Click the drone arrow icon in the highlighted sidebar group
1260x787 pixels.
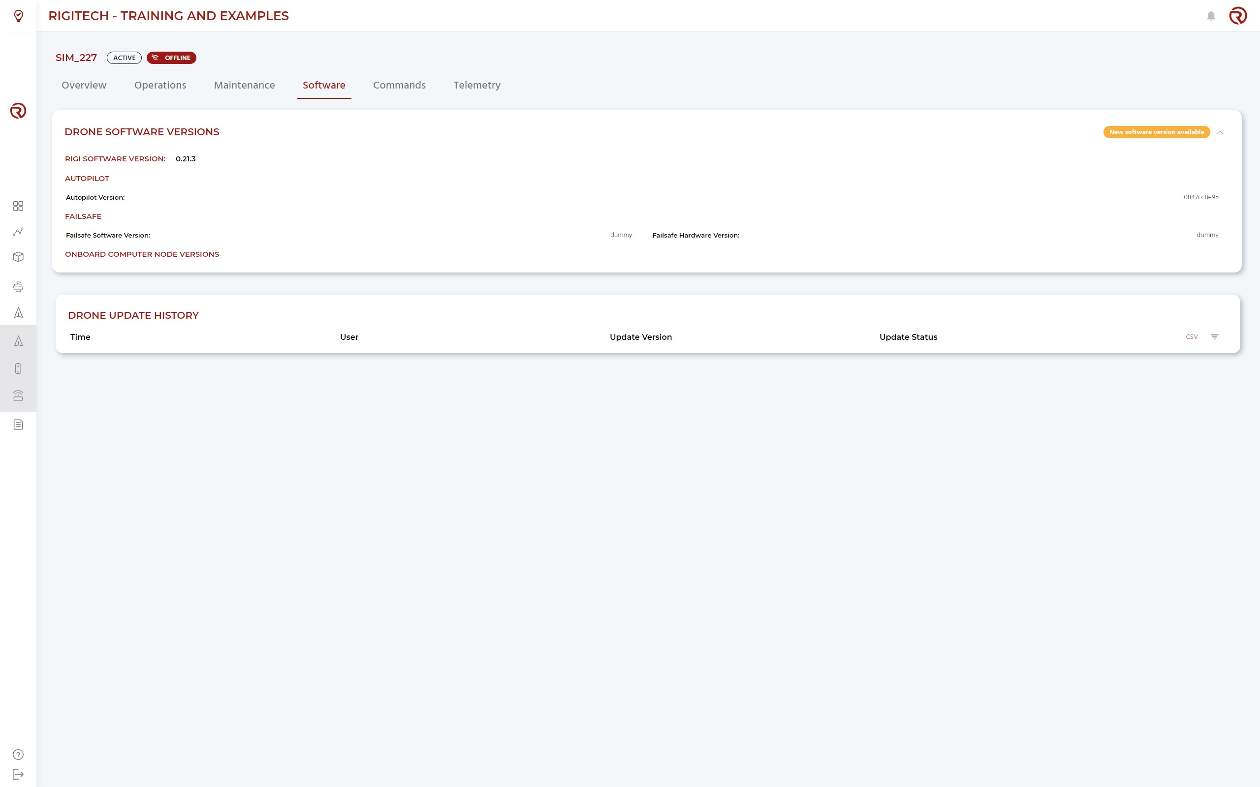18,341
